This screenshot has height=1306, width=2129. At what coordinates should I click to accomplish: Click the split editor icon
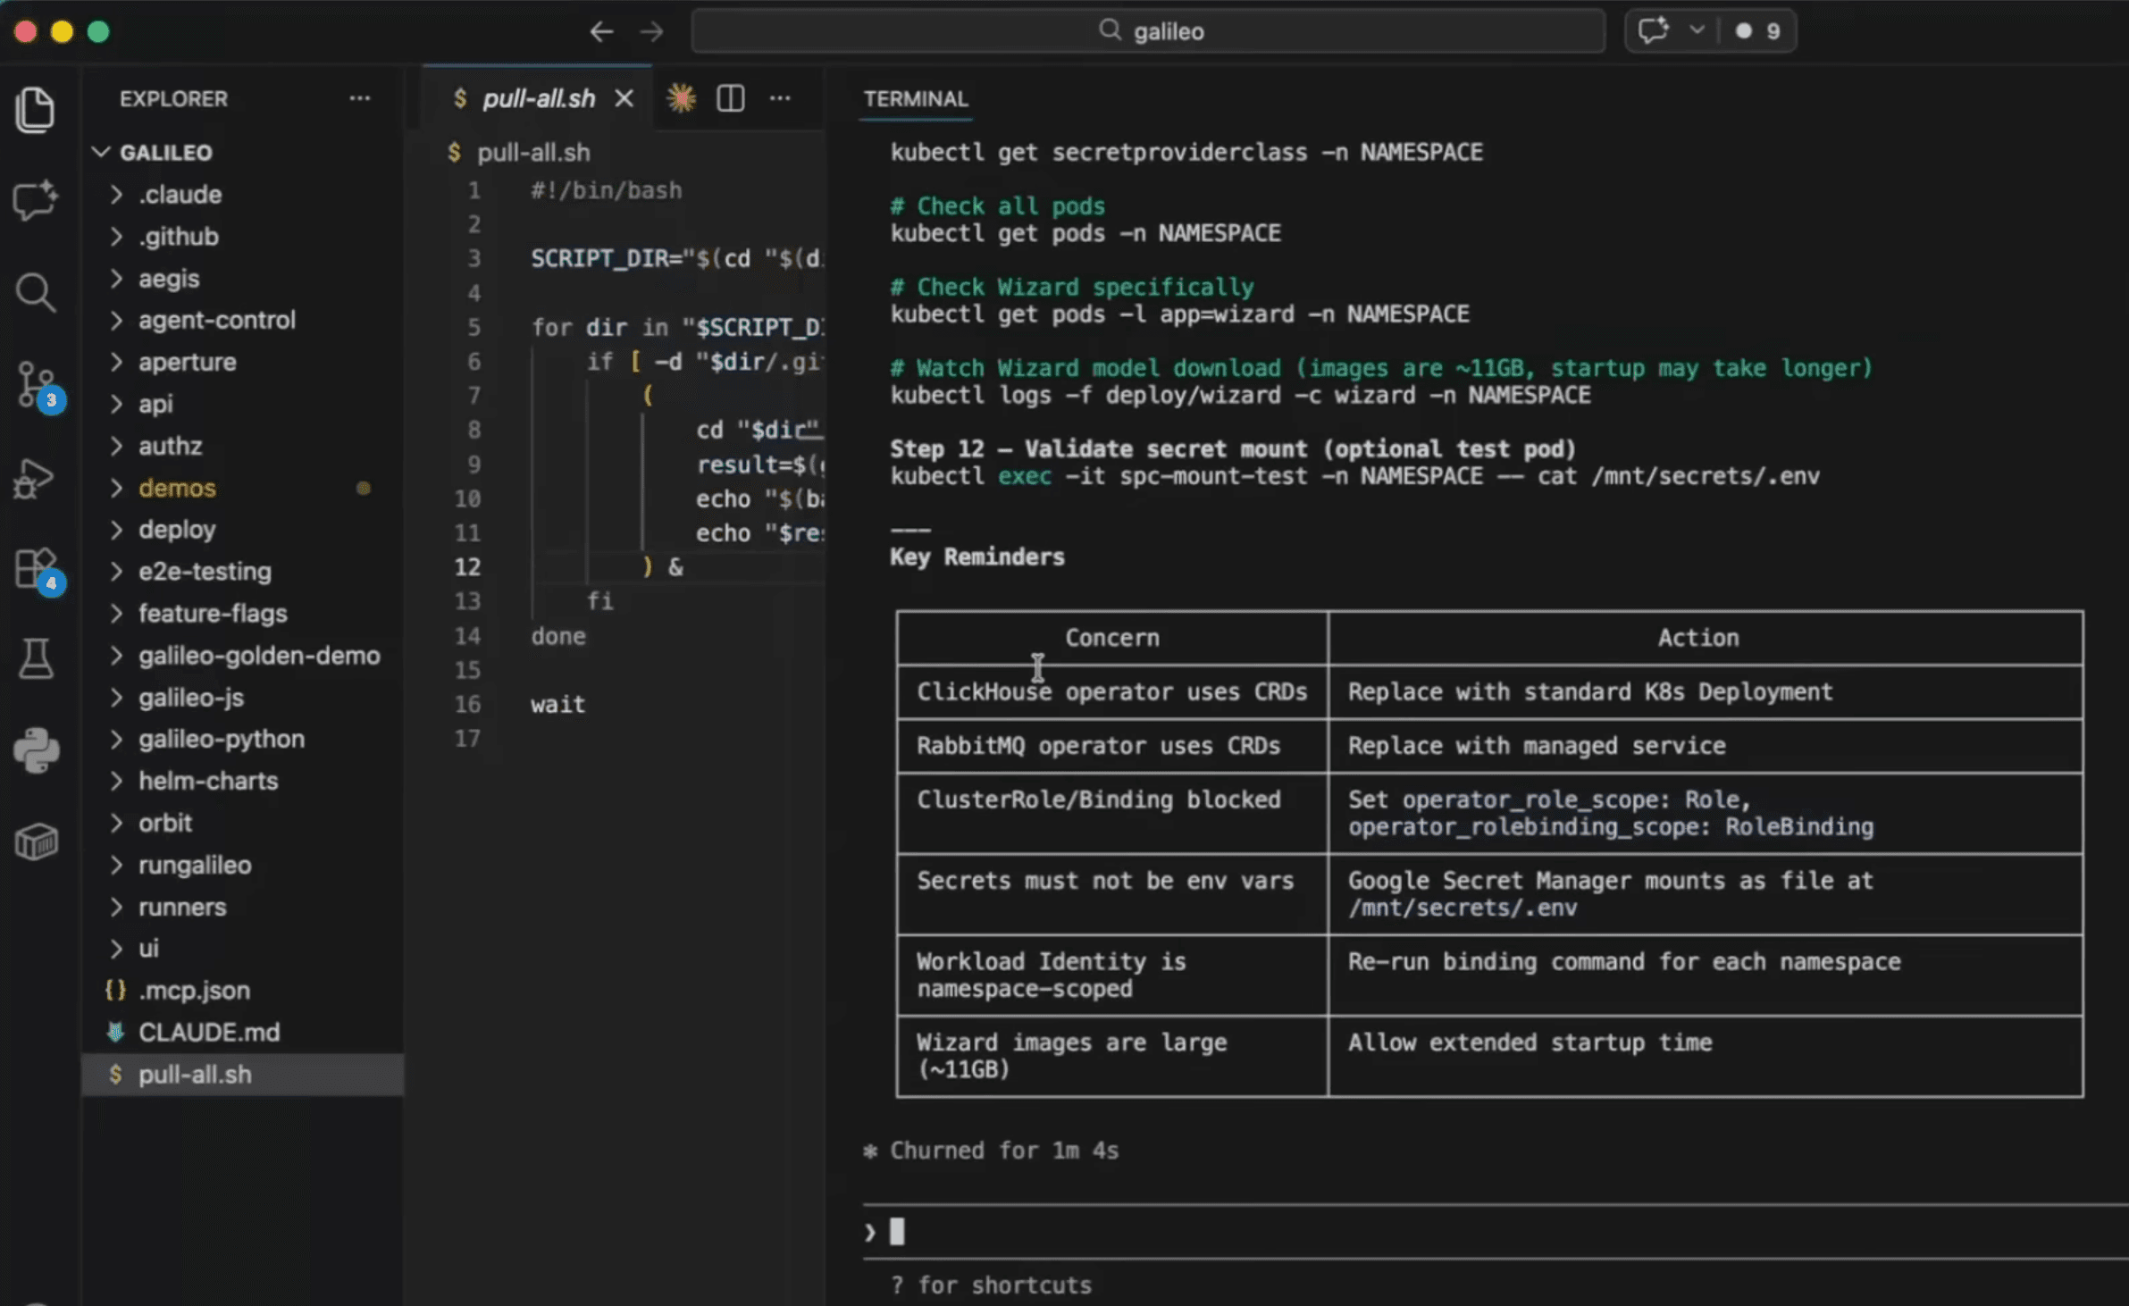point(731,98)
